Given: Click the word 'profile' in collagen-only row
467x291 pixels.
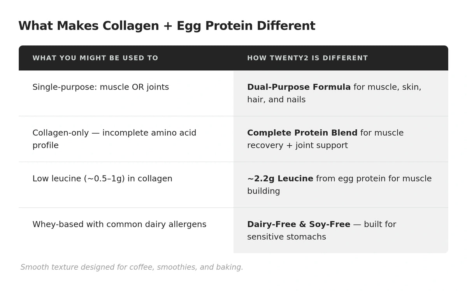Looking at the screenshot, I should [x=45, y=145].
